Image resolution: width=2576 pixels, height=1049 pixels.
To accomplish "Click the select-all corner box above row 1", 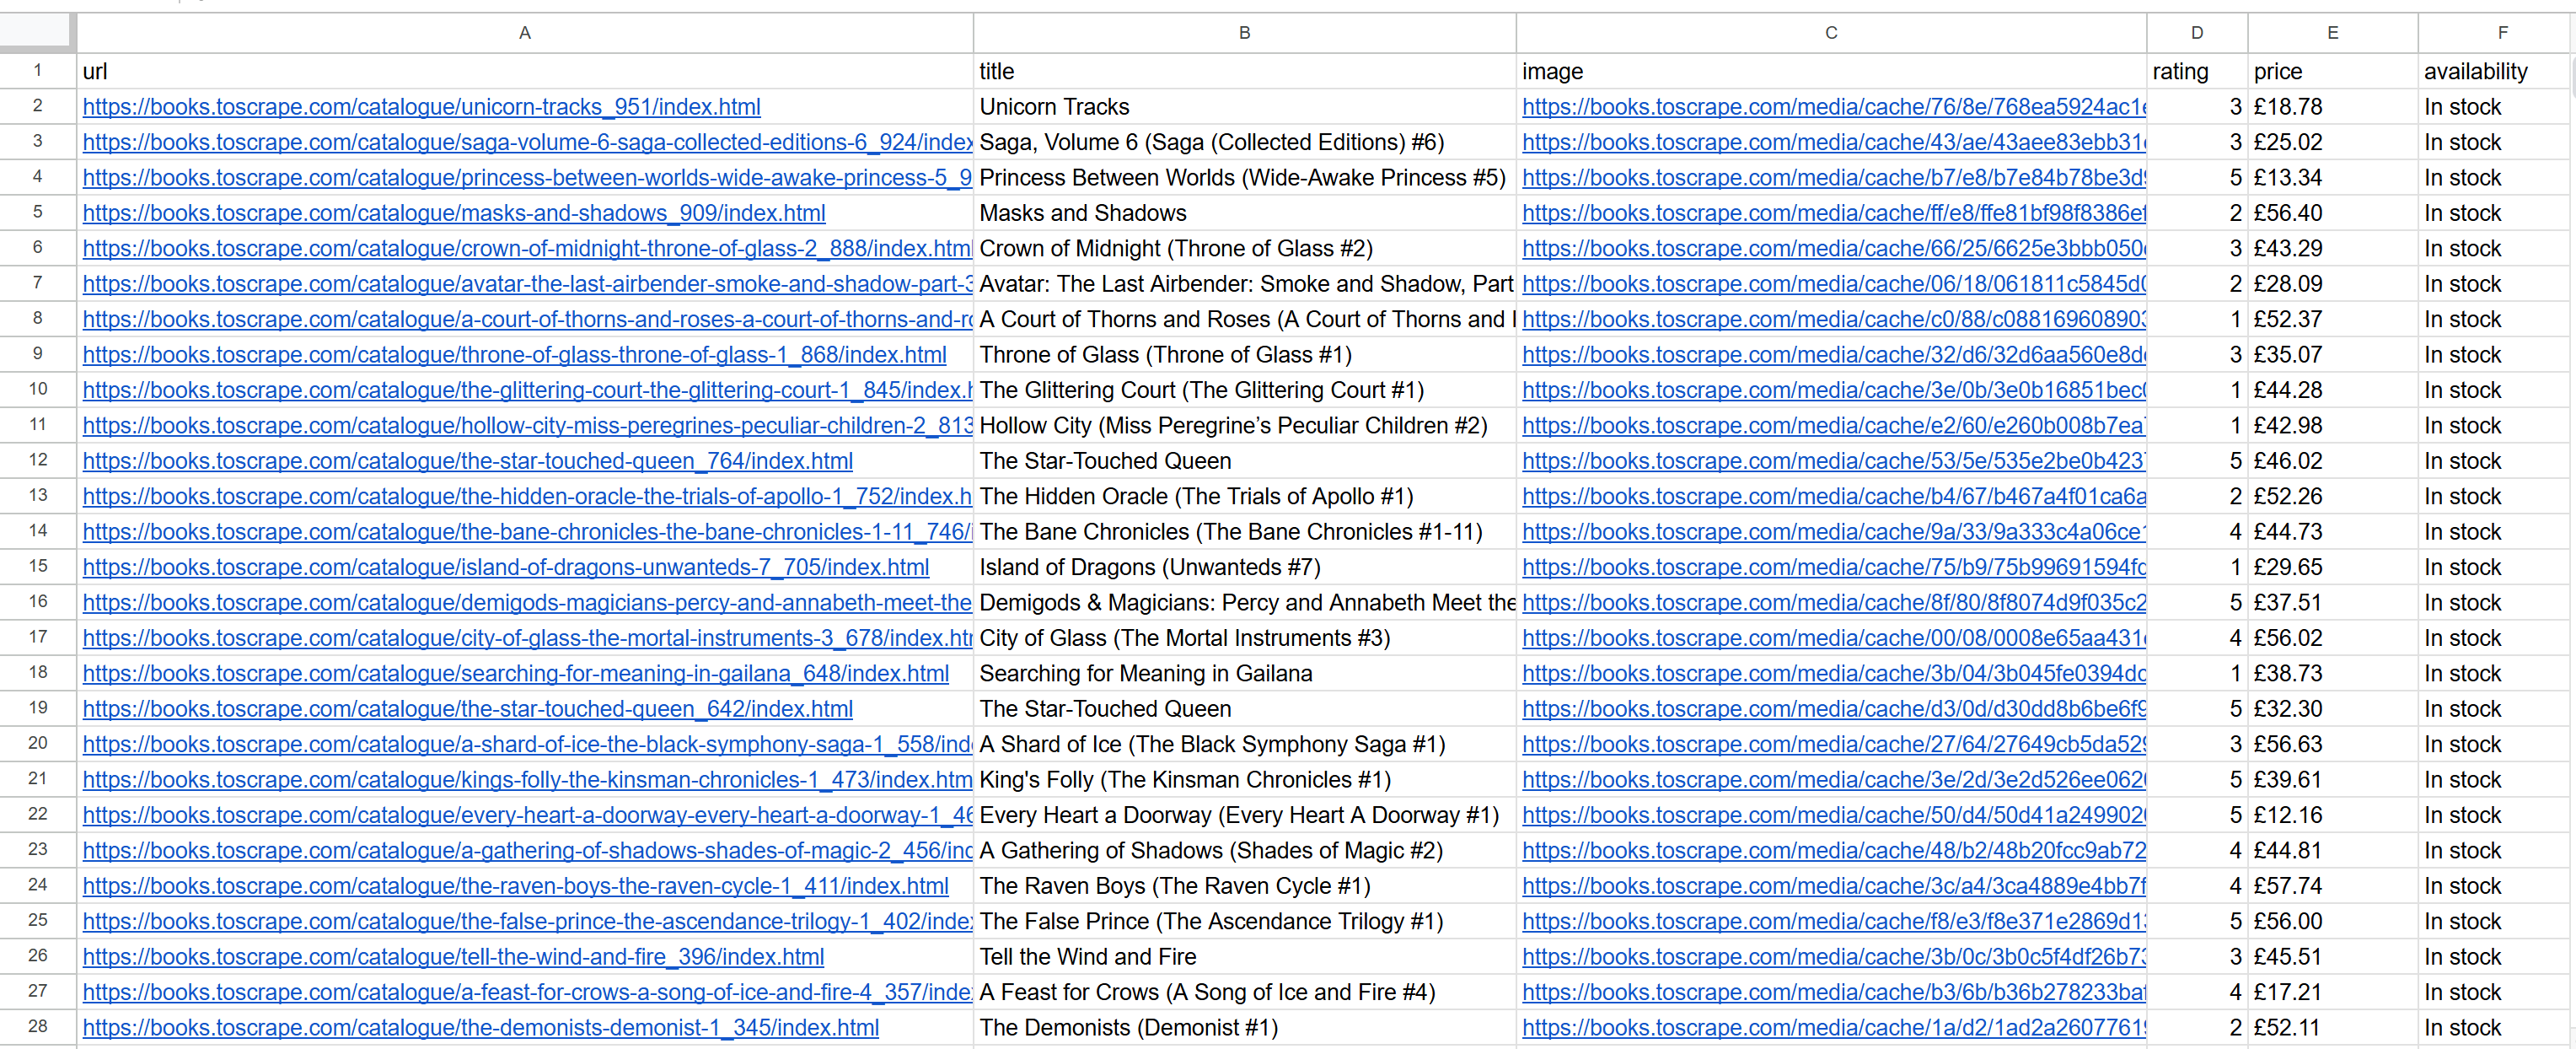I will (x=37, y=31).
